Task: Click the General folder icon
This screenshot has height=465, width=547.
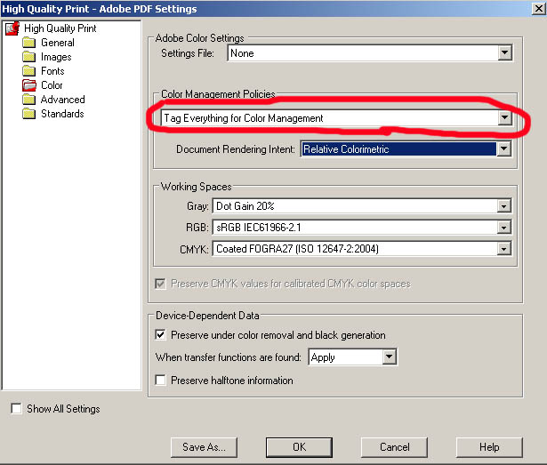Action: click(29, 43)
